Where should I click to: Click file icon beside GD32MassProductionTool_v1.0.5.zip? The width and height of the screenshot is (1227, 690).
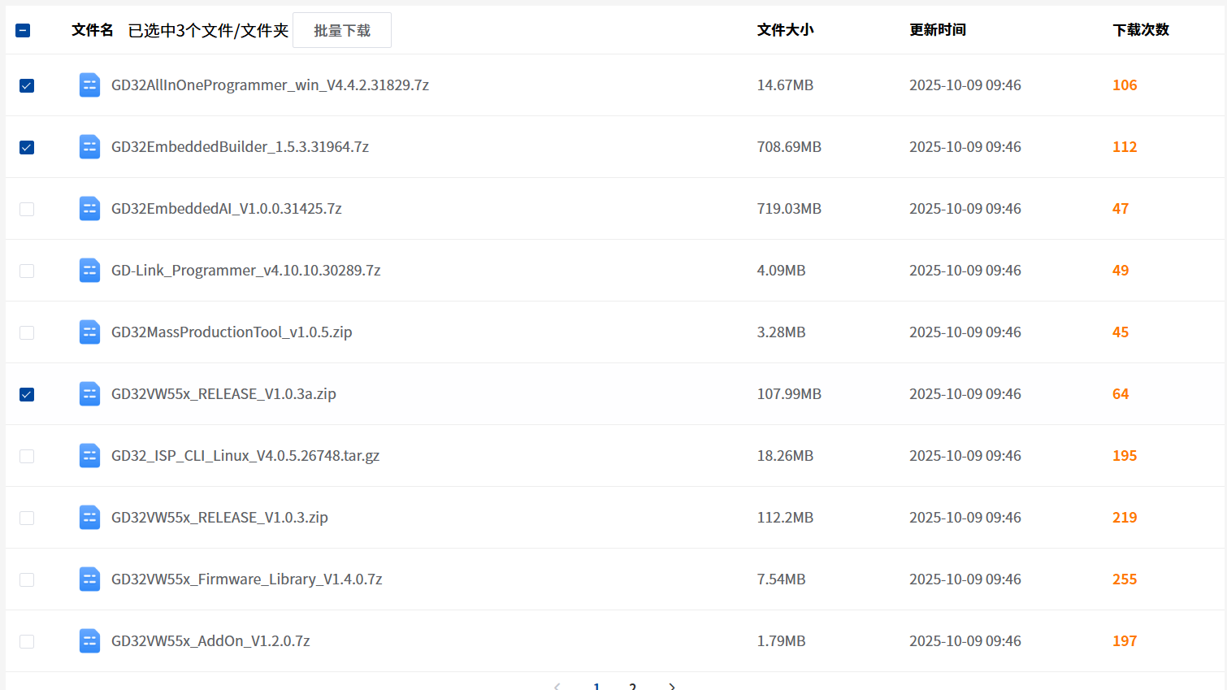click(x=89, y=332)
